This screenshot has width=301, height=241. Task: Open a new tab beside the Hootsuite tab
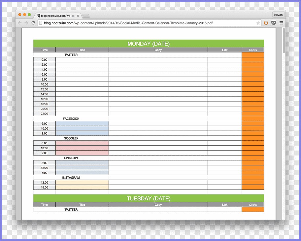pyautogui.click(x=86, y=16)
